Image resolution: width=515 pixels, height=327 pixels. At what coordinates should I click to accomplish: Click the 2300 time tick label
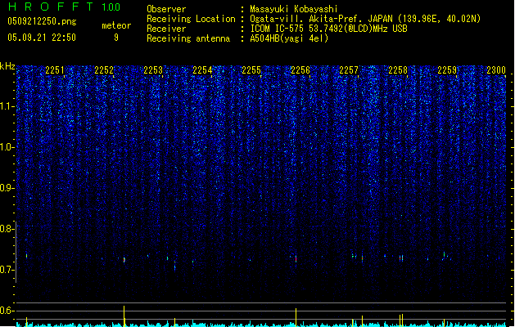coord(496,70)
